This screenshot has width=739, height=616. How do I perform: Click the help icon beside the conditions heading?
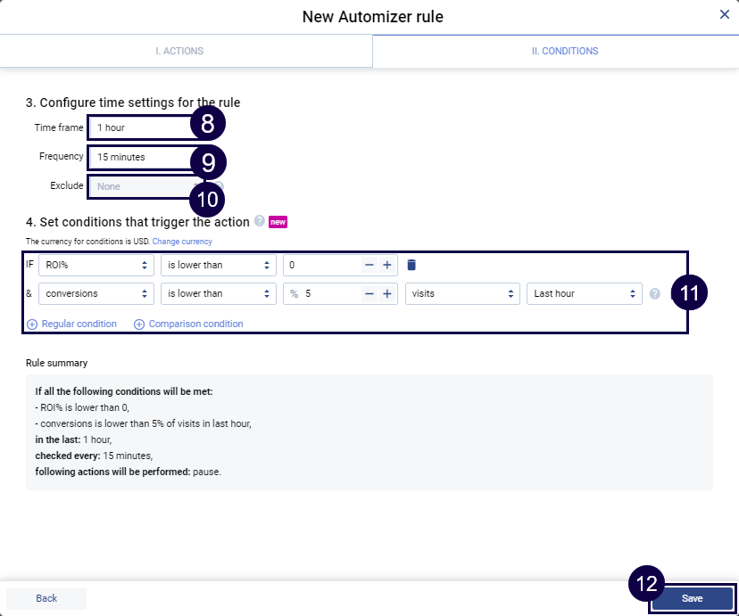pos(260,221)
